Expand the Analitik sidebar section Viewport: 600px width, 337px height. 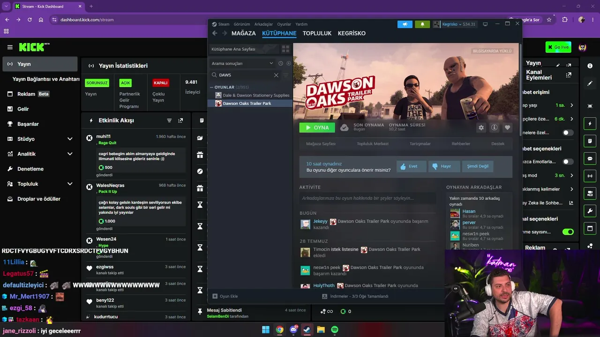click(70, 154)
